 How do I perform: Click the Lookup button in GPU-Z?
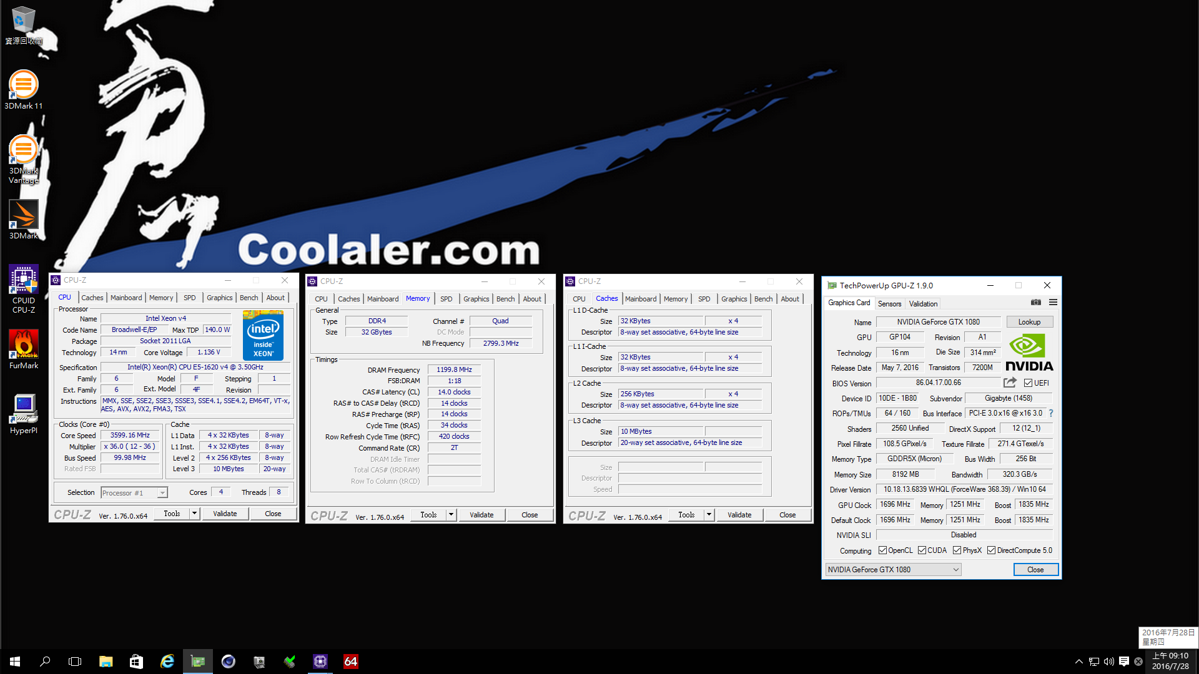[x=1029, y=322]
